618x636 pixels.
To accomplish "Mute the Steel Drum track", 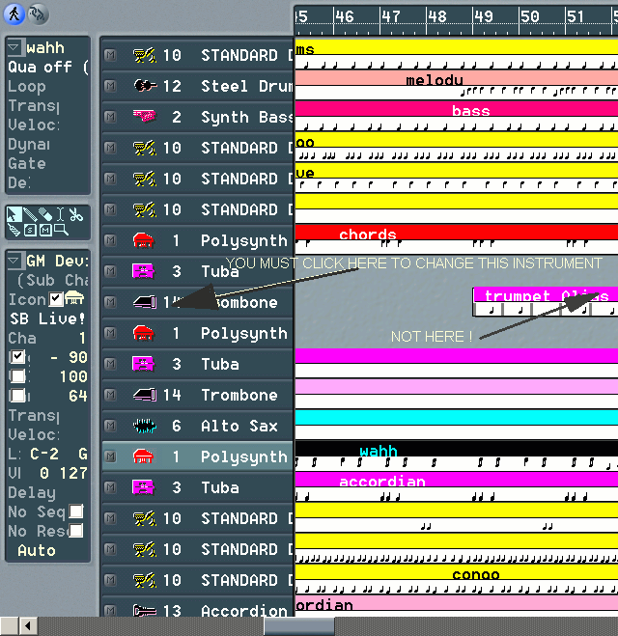I will 110,86.
